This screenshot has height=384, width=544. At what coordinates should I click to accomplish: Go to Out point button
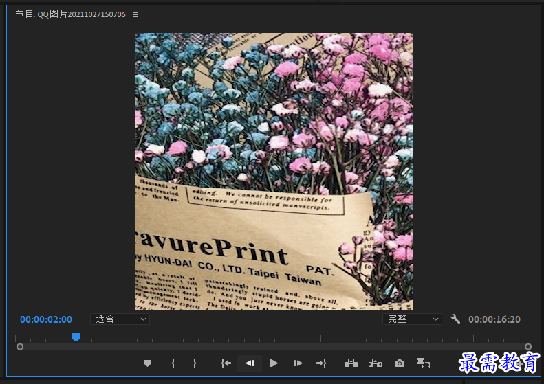point(321,363)
